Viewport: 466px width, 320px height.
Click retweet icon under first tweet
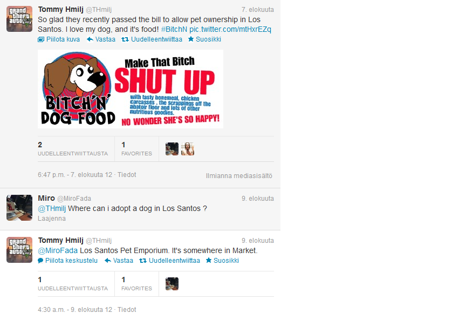[125, 39]
